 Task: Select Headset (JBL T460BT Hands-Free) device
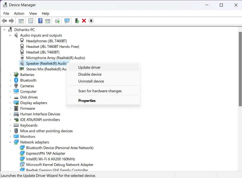click(52, 46)
